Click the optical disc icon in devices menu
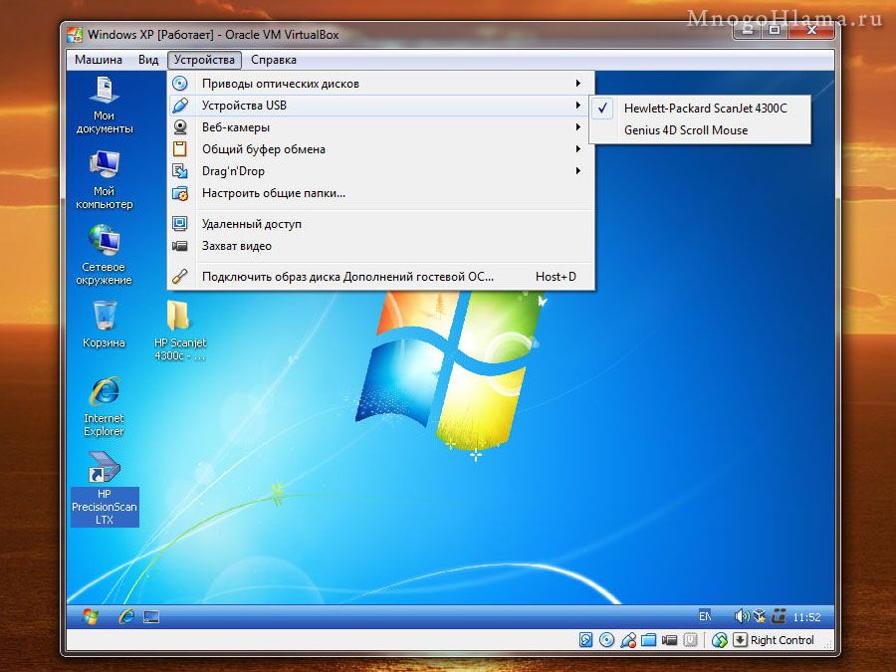This screenshot has height=672, width=896. 180,84
